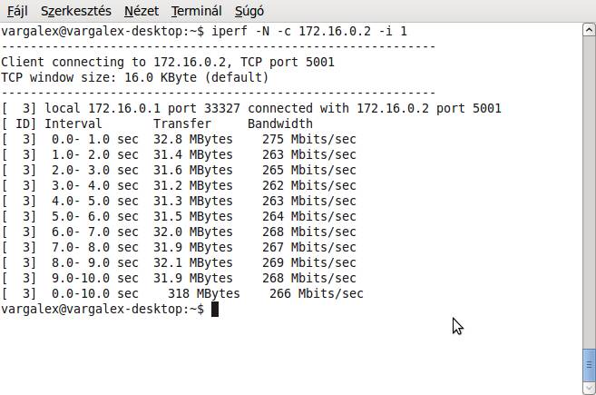The width and height of the screenshot is (596, 395).
Task: Click the scrollbar up arrow
Action: [x=589, y=30]
